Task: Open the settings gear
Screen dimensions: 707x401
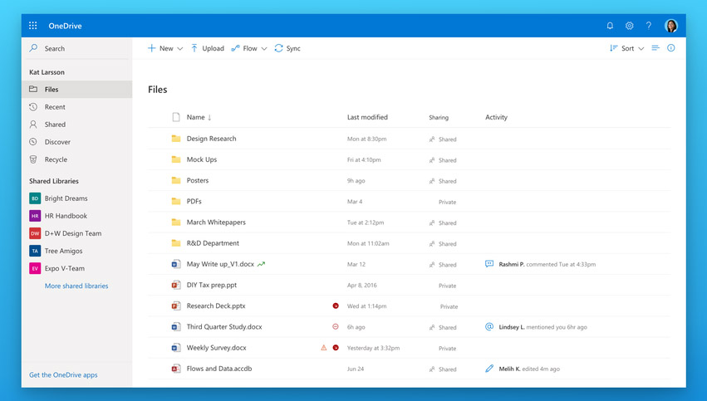Action: coord(630,26)
